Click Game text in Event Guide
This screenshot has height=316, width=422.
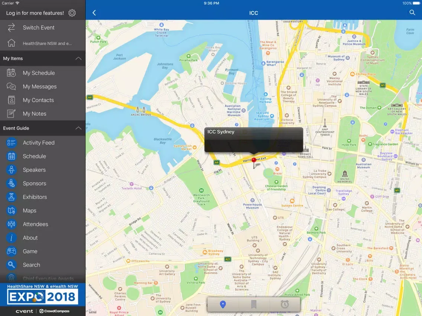coord(30,251)
